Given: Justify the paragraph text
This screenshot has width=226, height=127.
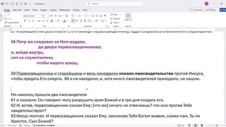Looking at the screenshot, I should pos(85,21).
